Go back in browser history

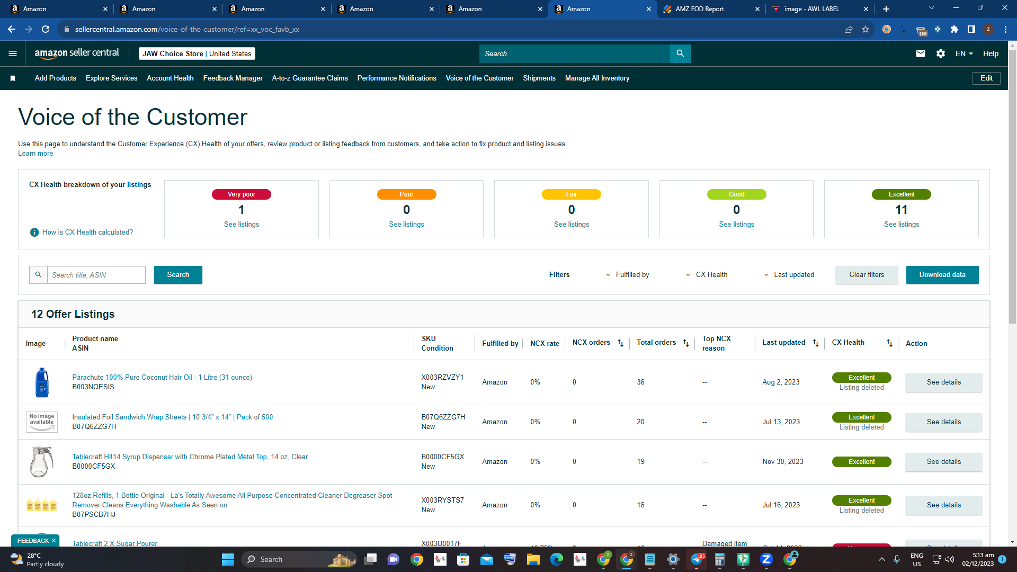[12, 29]
